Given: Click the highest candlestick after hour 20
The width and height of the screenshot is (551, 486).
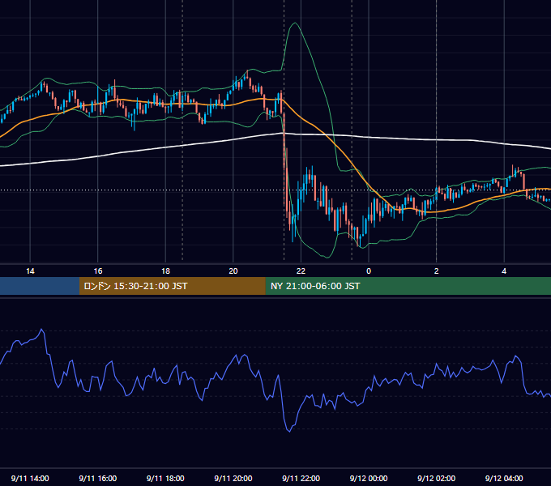Looking at the screenshot, I should 247,75.
